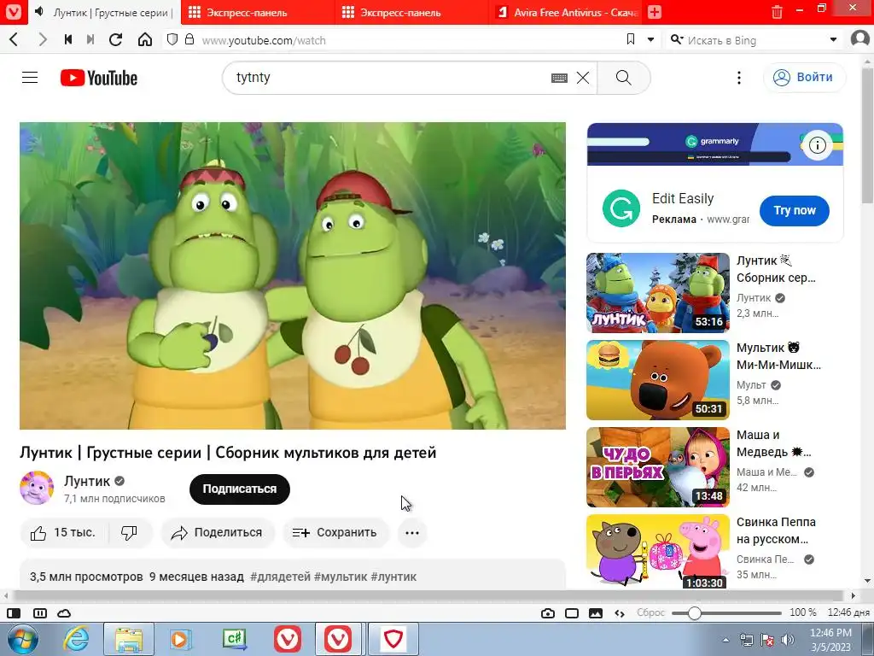Toggle the Vivaldi side panel

point(14,613)
